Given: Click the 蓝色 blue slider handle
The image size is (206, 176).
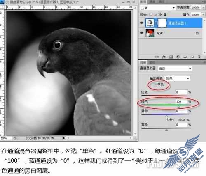Looking at the screenshot, I should [x=166, y=116].
